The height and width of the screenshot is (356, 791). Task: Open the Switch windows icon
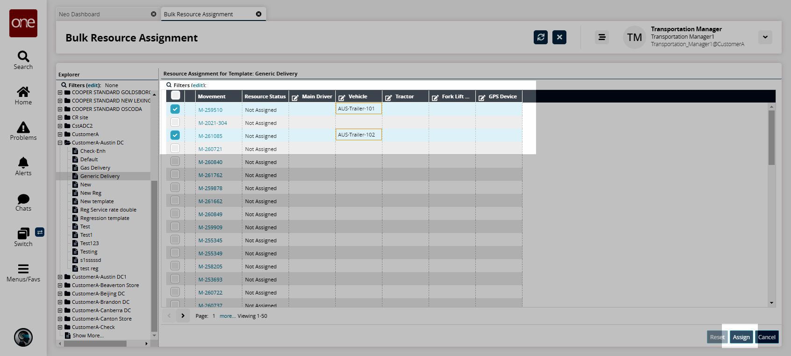(x=23, y=237)
